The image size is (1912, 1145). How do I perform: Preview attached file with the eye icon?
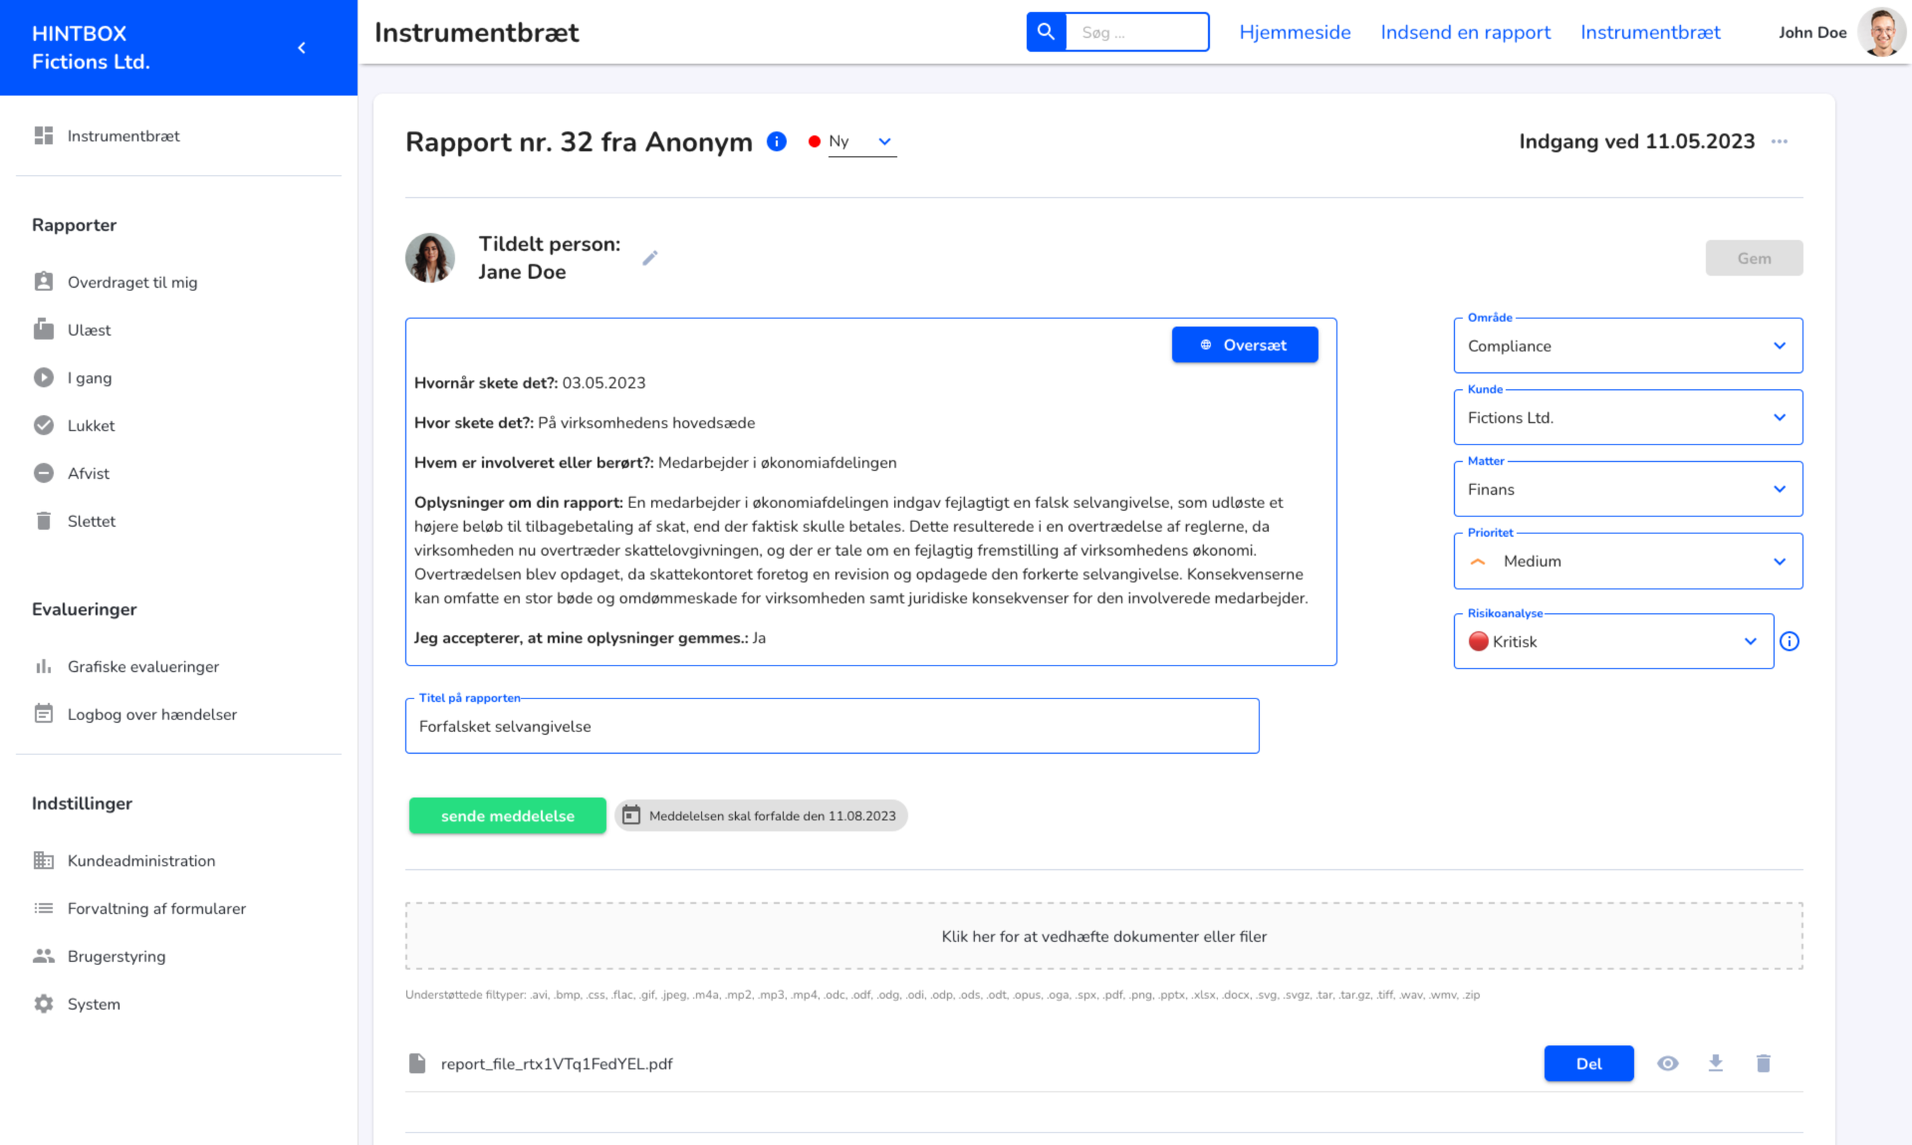(x=1668, y=1063)
